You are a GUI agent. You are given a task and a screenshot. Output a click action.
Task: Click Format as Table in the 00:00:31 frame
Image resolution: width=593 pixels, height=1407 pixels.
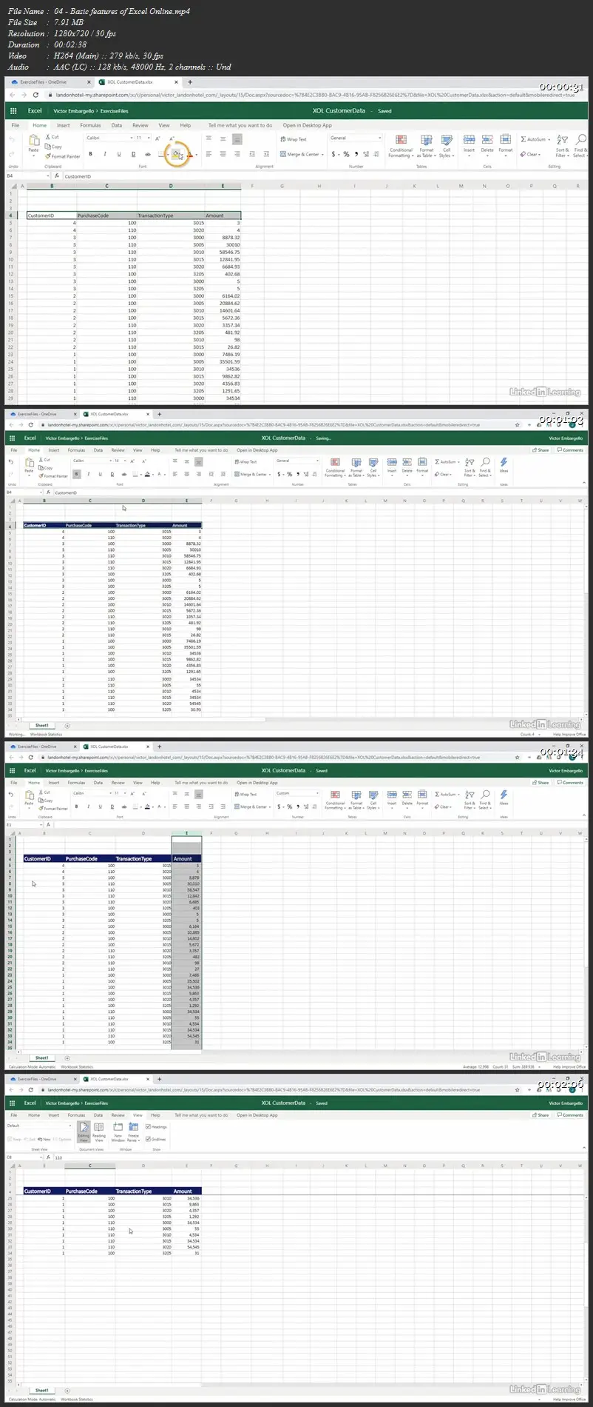coord(427,146)
